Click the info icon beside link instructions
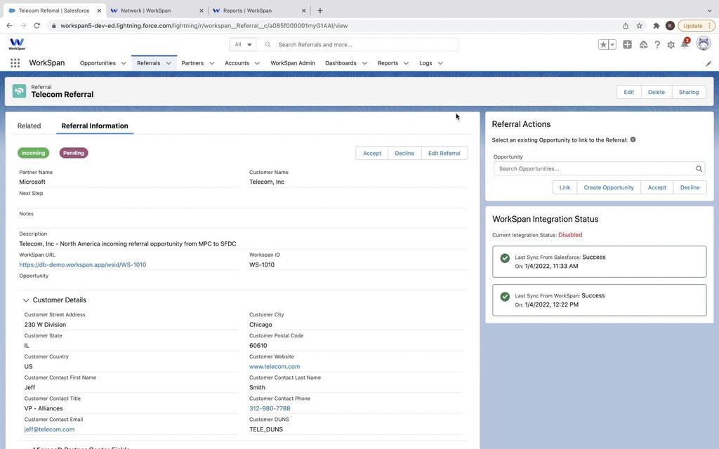The image size is (719, 449). pos(633,140)
